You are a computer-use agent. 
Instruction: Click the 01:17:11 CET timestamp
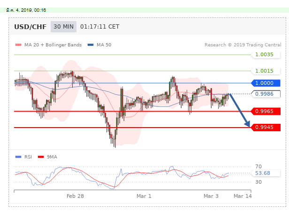pos(100,27)
